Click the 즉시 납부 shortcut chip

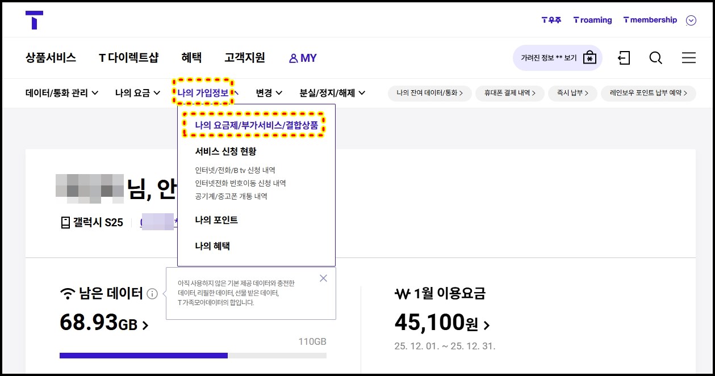568,93
